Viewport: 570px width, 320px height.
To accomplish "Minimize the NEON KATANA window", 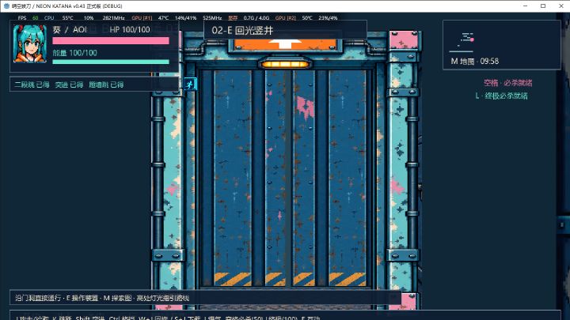I will [x=526, y=6].
